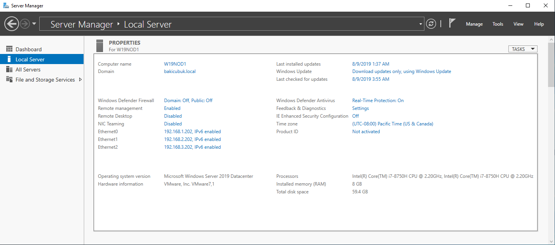
Task: Click the PROPERTIES heading text
Action: pos(124,43)
